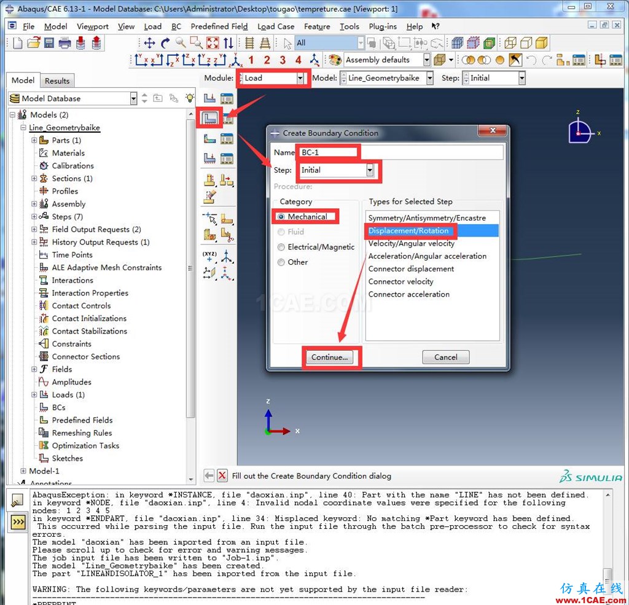Select Interaction Properties tree item
The image size is (629, 605).
coord(90,293)
